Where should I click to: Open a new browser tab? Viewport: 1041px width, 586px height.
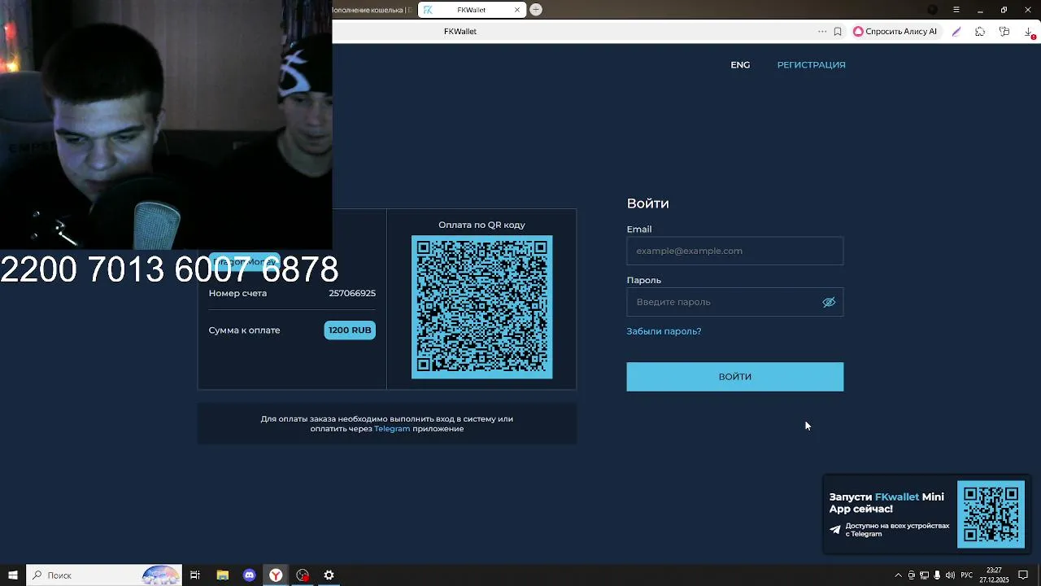click(x=536, y=10)
